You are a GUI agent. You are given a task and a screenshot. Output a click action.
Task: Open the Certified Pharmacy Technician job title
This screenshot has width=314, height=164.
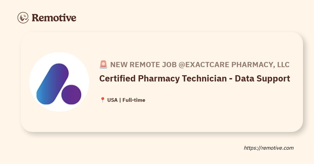pos(163,79)
